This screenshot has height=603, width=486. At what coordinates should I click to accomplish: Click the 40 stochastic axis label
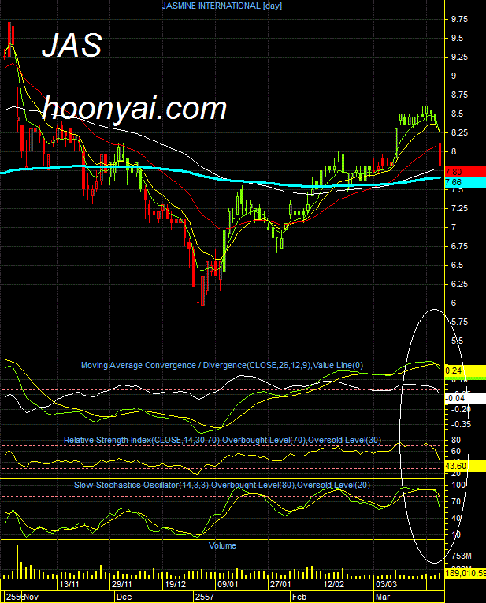click(x=455, y=518)
